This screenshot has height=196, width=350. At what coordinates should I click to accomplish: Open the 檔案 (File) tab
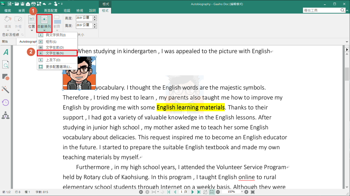click(8, 11)
